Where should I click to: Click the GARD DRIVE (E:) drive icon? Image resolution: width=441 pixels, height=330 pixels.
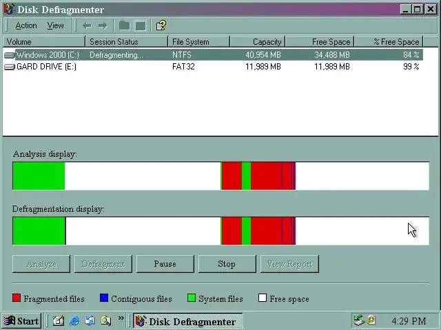pos(10,67)
